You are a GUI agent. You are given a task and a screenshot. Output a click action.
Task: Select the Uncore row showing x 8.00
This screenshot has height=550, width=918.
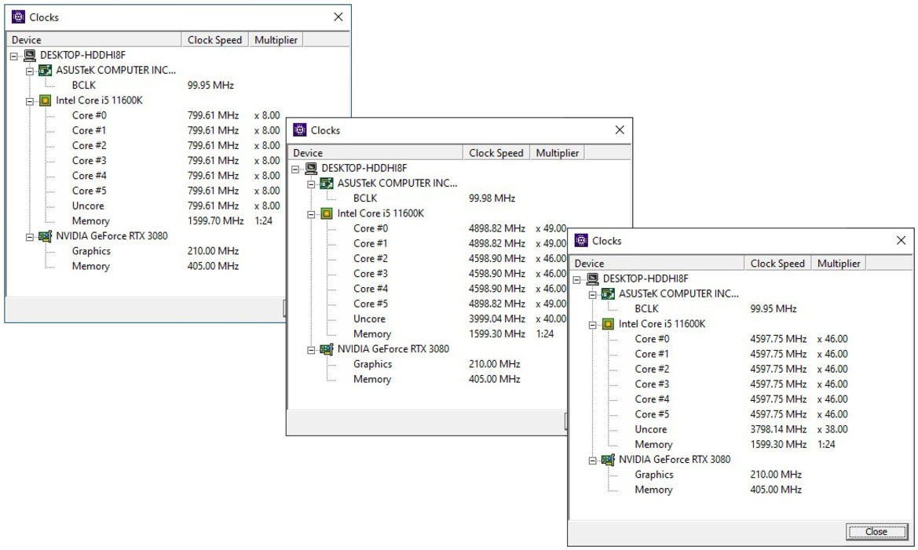(176, 206)
